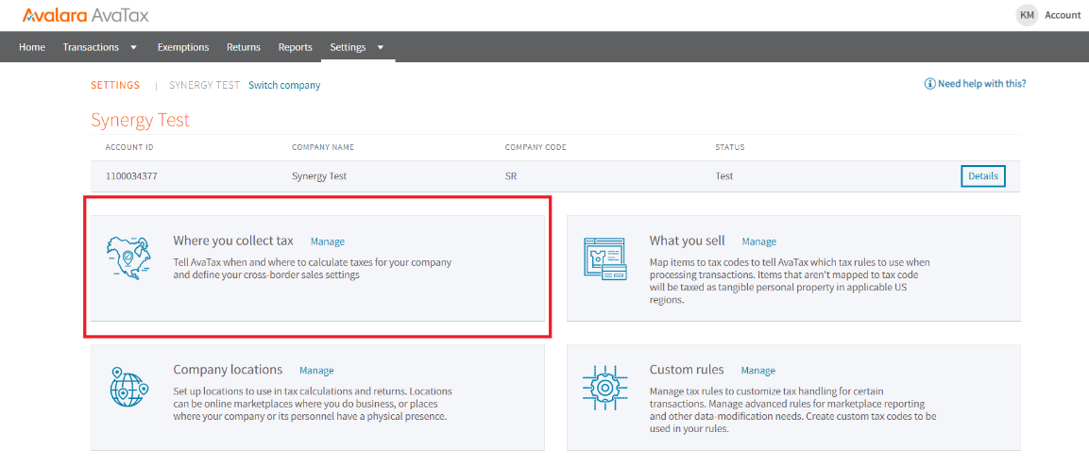Image resolution: width=1089 pixels, height=466 pixels.
Task: Click the North America map icon
Action: tap(129, 258)
